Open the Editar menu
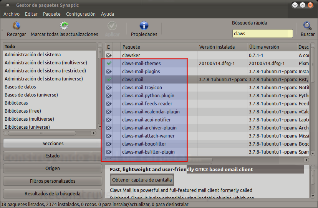 (x=31, y=14)
